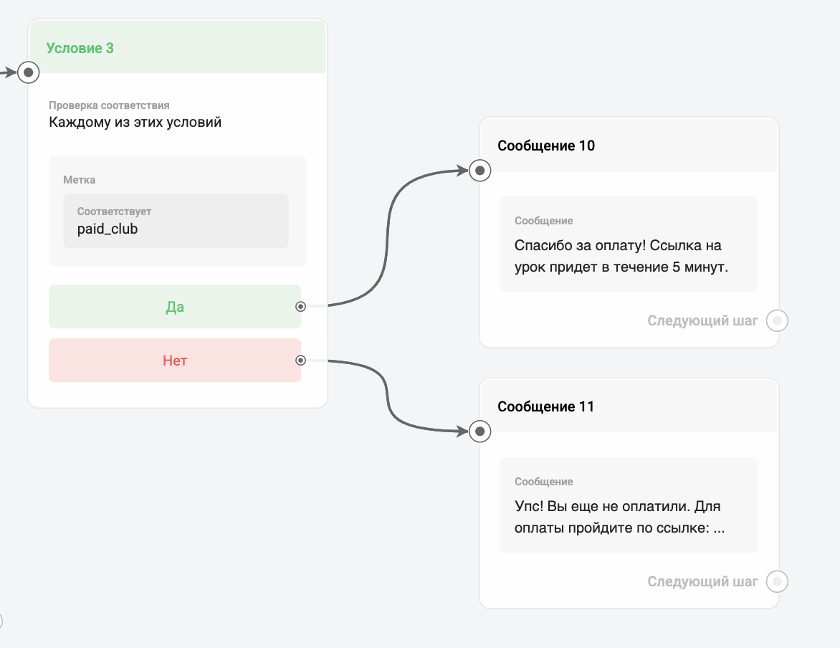Viewport: 840px width, 648px height.
Task: Click 'Следующий шаг' label in Сообщение 10
Action: [702, 320]
